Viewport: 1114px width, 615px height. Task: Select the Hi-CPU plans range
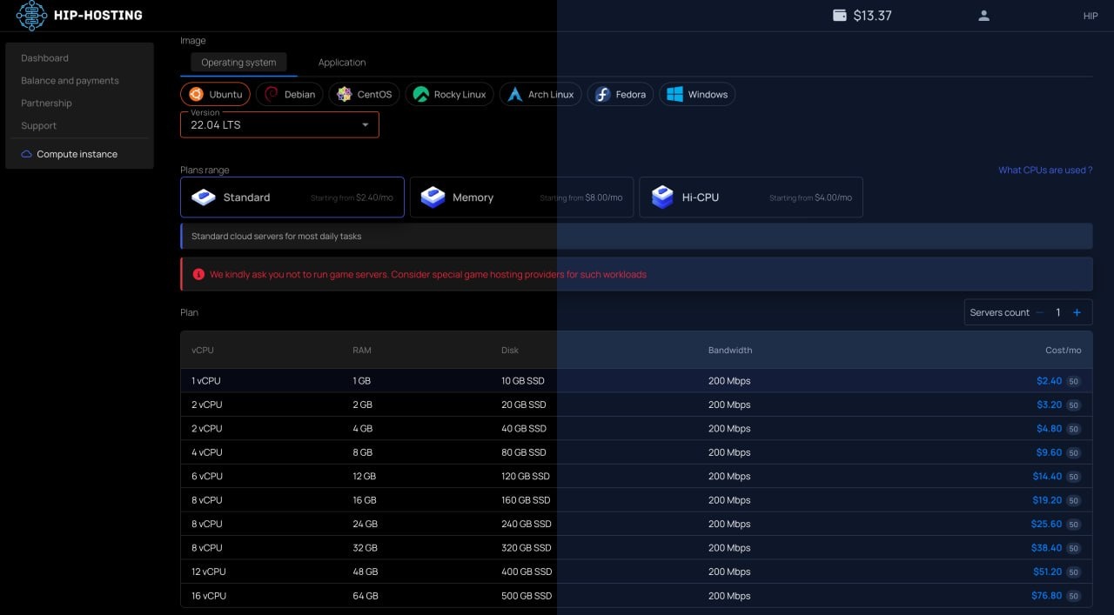point(750,197)
